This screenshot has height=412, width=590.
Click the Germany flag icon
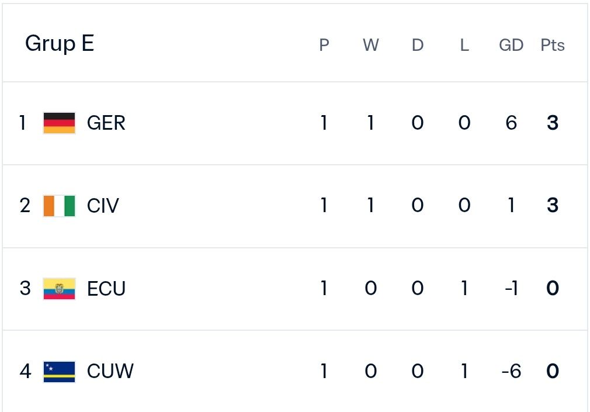pyautogui.click(x=59, y=123)
